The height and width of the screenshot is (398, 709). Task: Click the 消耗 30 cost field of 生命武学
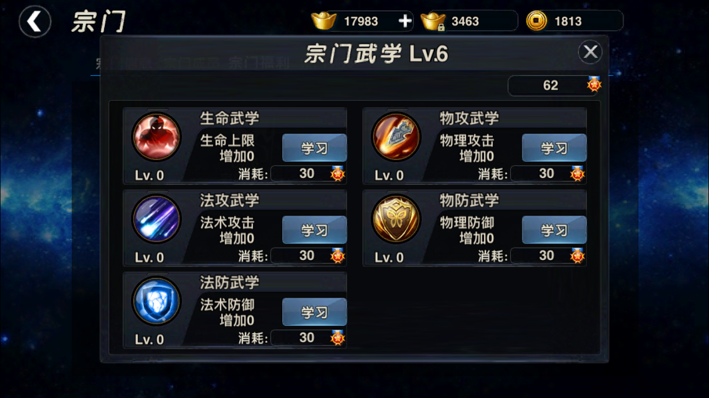pos(309,174)
